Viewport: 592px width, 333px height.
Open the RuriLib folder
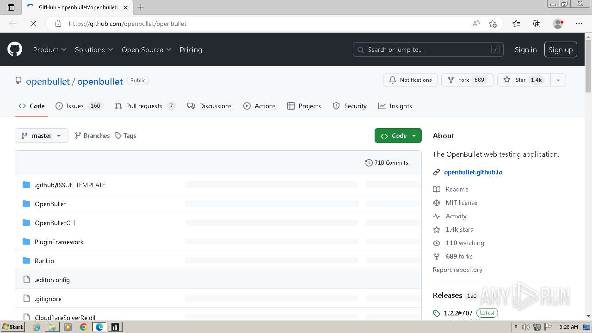[x=44, y=261]
